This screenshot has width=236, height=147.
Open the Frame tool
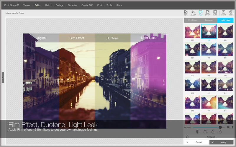pos(215,12)
